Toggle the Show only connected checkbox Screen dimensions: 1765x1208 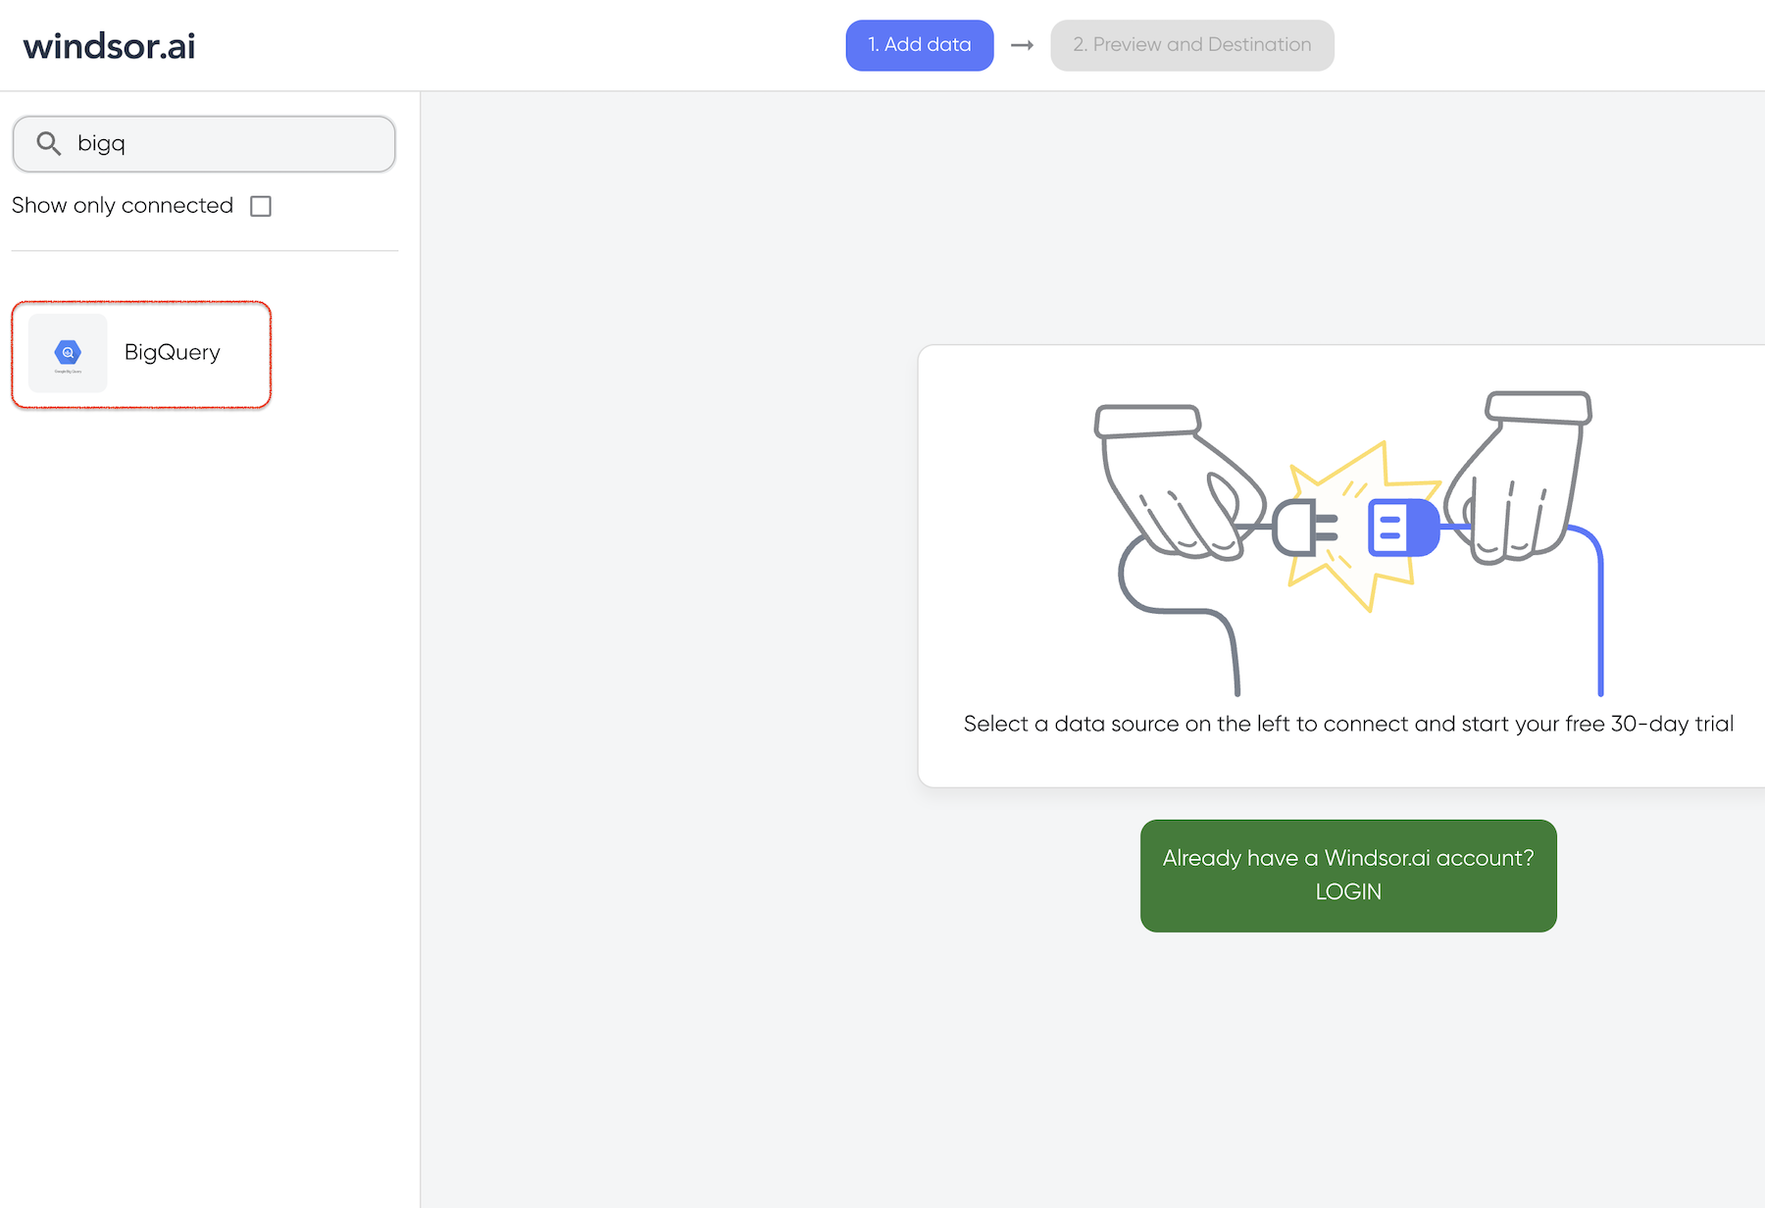coord(261,206)
